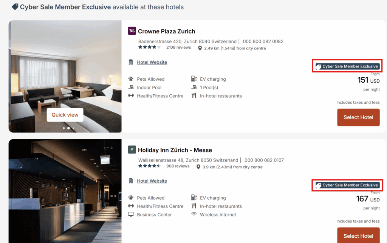Click the Business Center monitor icon
Viewport: 387px width, 243px height.
pyautogui.click(x=130, y=214)
